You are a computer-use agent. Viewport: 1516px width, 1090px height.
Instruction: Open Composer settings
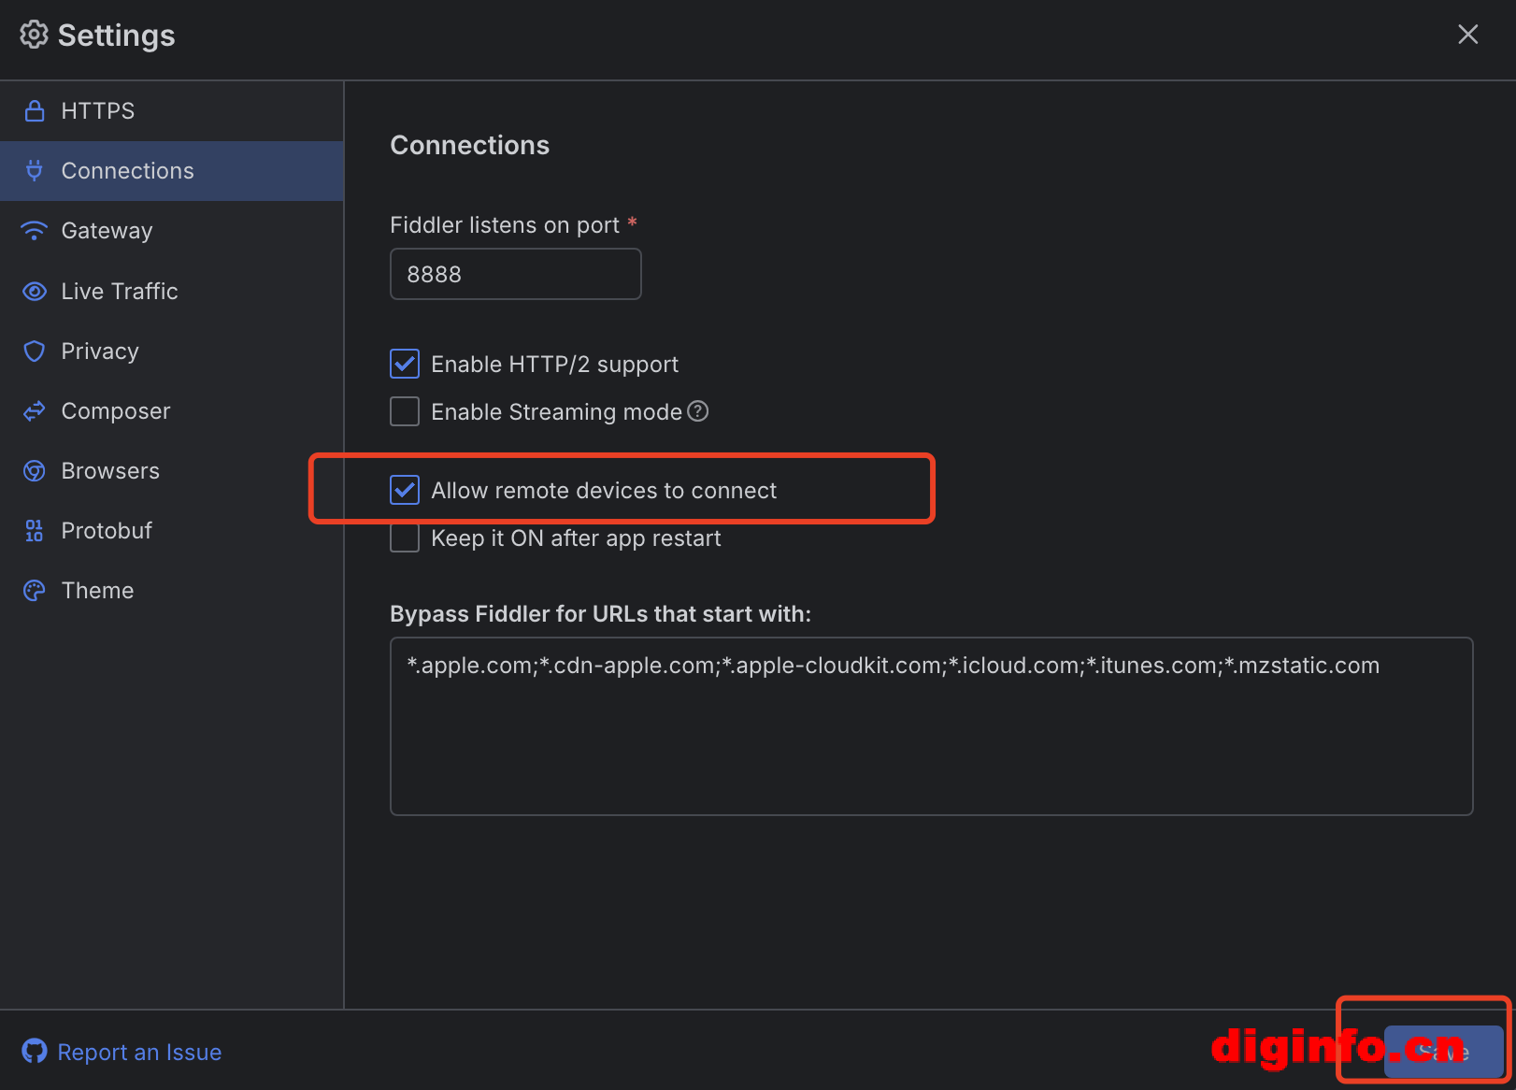click(172, 411)
